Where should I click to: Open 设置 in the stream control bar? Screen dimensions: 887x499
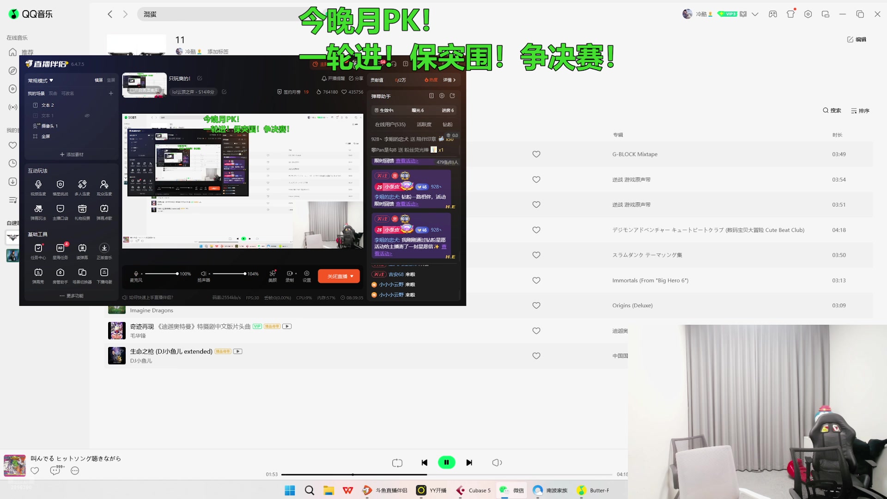click(x=307, y=276)
